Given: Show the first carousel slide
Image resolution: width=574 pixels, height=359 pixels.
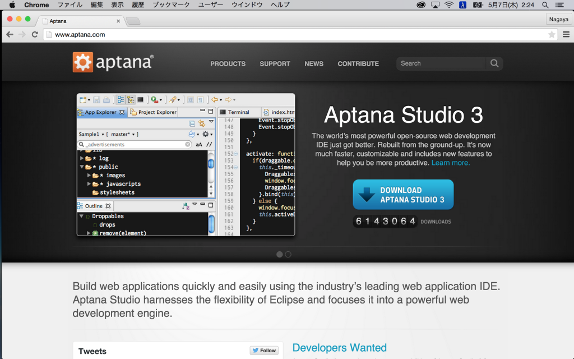Looking at the screenshot, I should click(279, 254).
